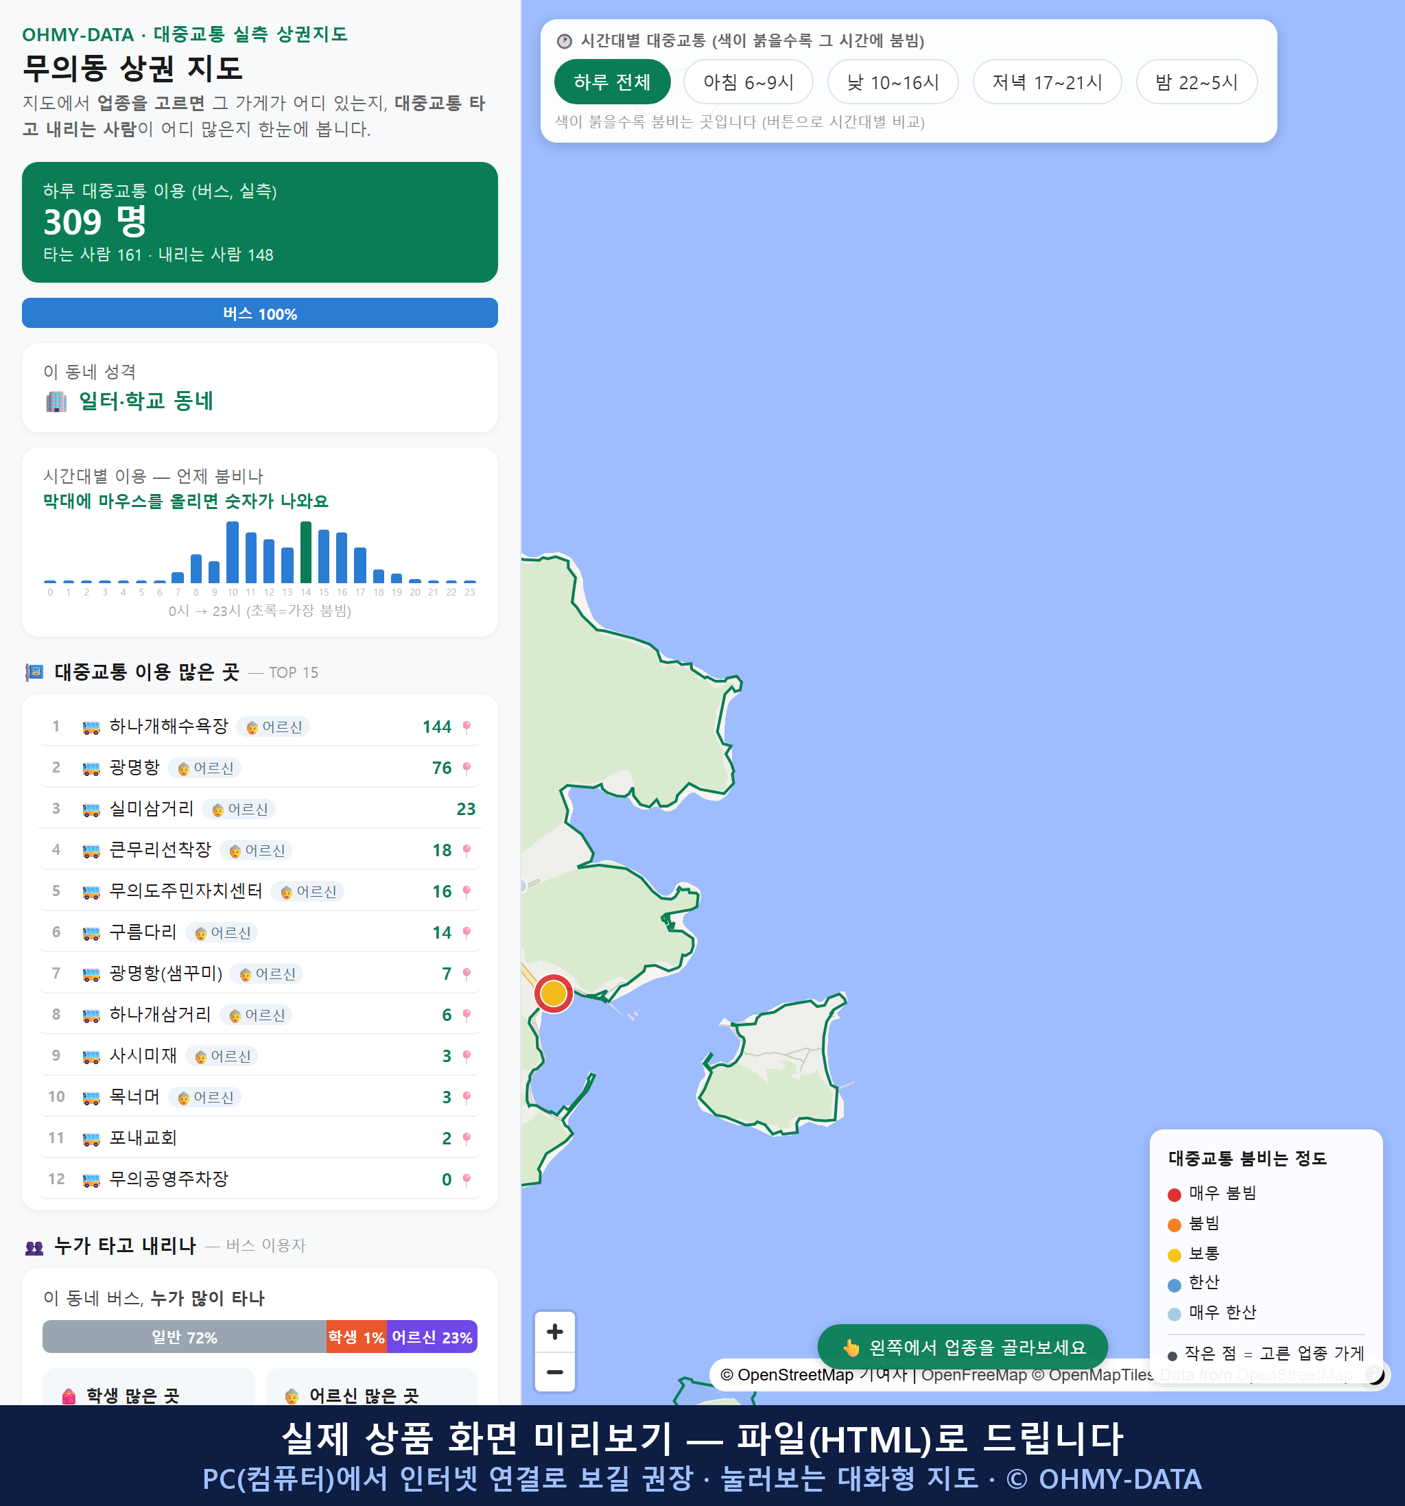Click the pin icon in 광명항 76 row
Viewport: 1405px width, 1506px height.
tap(467, 768)
